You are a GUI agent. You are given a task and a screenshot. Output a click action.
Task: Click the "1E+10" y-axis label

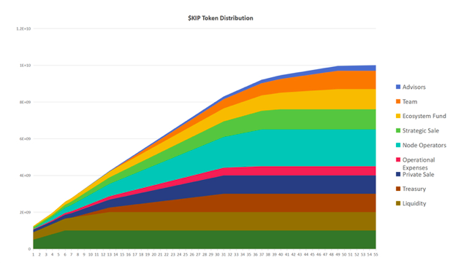tap(25, 66)
